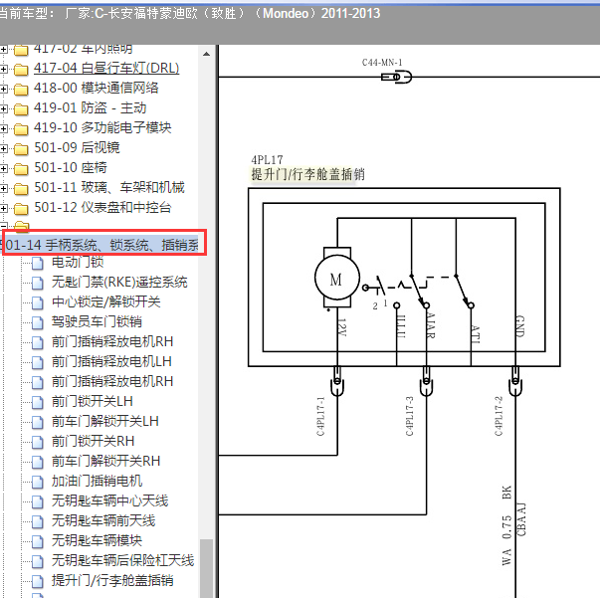Click the 4PL17 提升门/行李舱盖插销 component label
Screen dimensions: 600x598
coord(307,168)
